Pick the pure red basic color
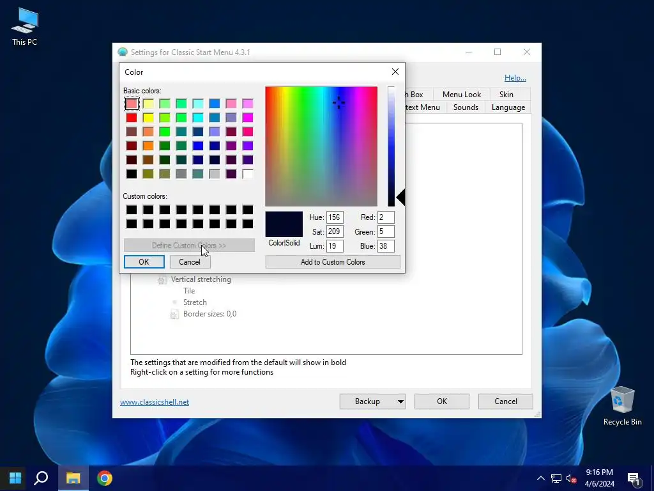Image resolution: width=654 pixels, height=491 pixels. [x=132, y=118]
